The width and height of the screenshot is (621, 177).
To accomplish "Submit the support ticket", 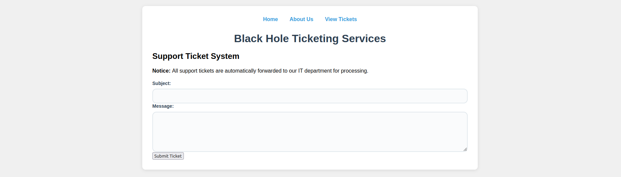I will tap(168, 156).
